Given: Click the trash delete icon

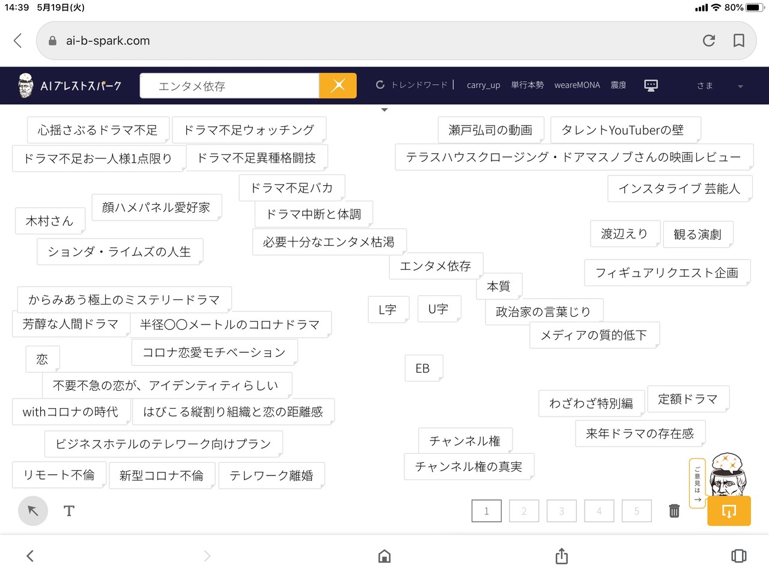Looking at the screenshot, I should click(x=674, y=511).
